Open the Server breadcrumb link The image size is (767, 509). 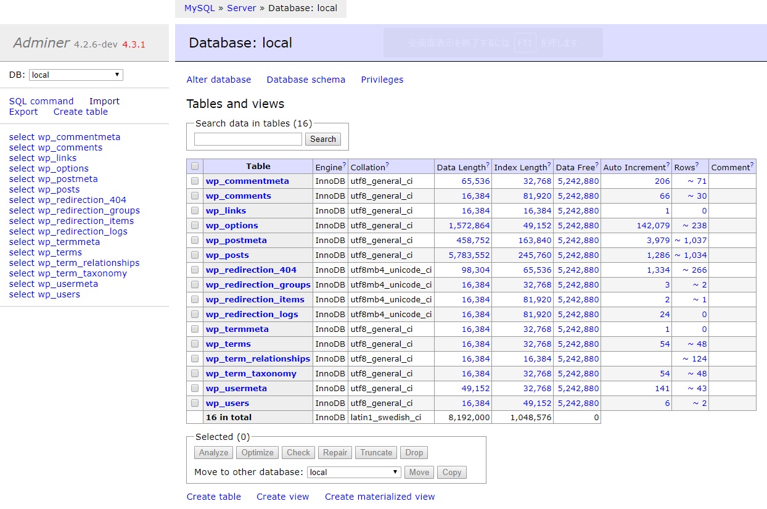pyautogui.click(x=242, y=8)
